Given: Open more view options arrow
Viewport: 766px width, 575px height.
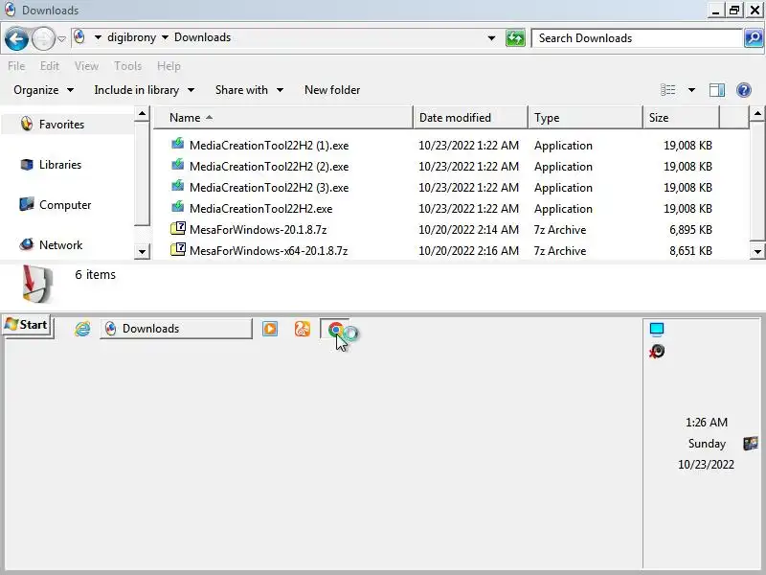Looking at the screenshot, I should (691, 90).
